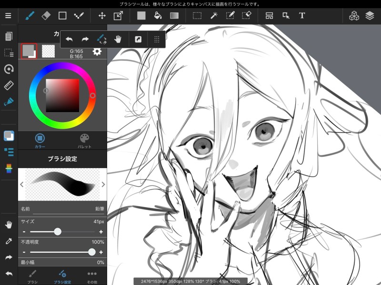This screenshot has height=285, width=381.
Task: Select the Panel divide tool
Action: [269, 16]
